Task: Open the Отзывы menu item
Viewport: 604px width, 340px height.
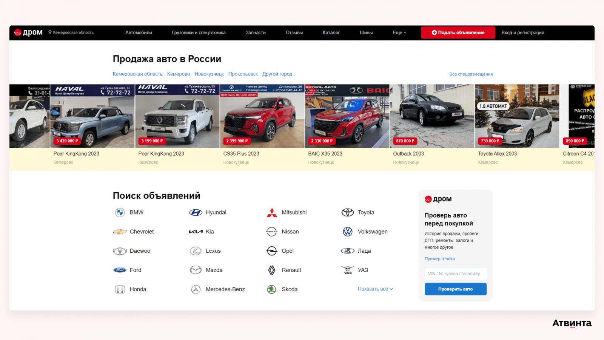Action: click(x=294, y=32)
